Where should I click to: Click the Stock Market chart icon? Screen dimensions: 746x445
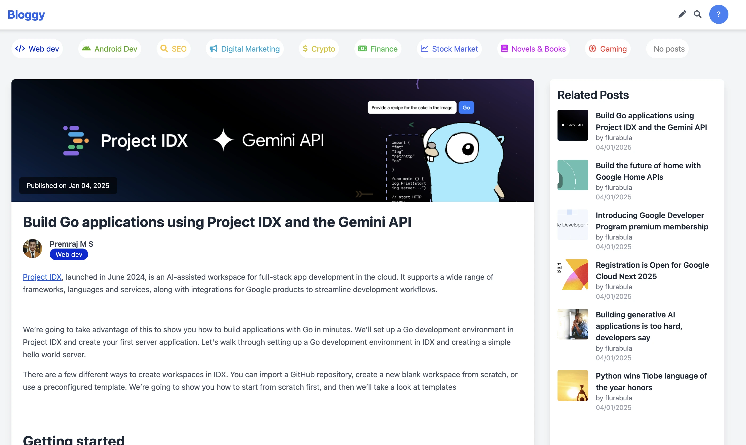(x=424, y=49)
